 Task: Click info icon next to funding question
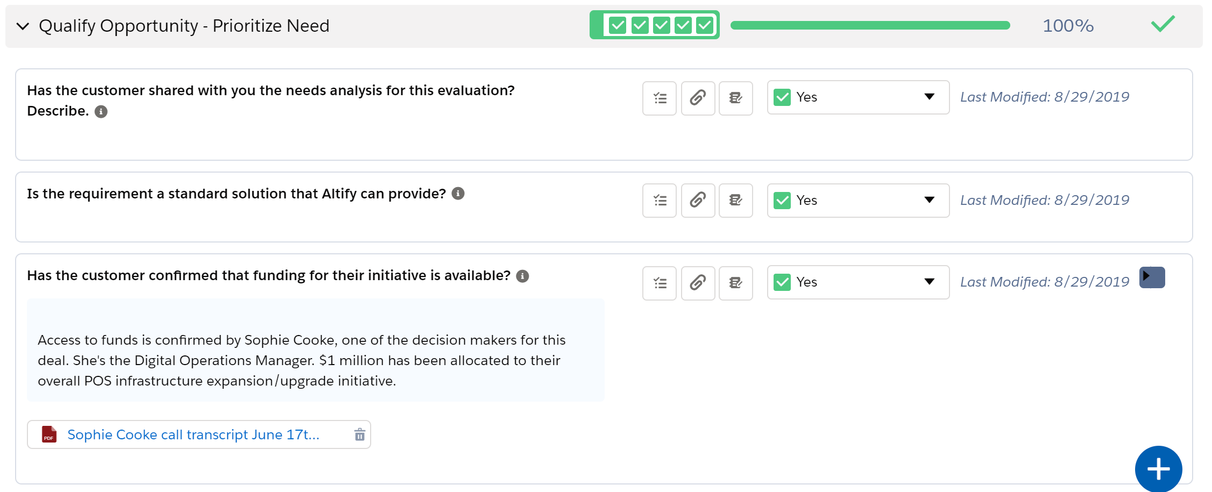(522, 276)
